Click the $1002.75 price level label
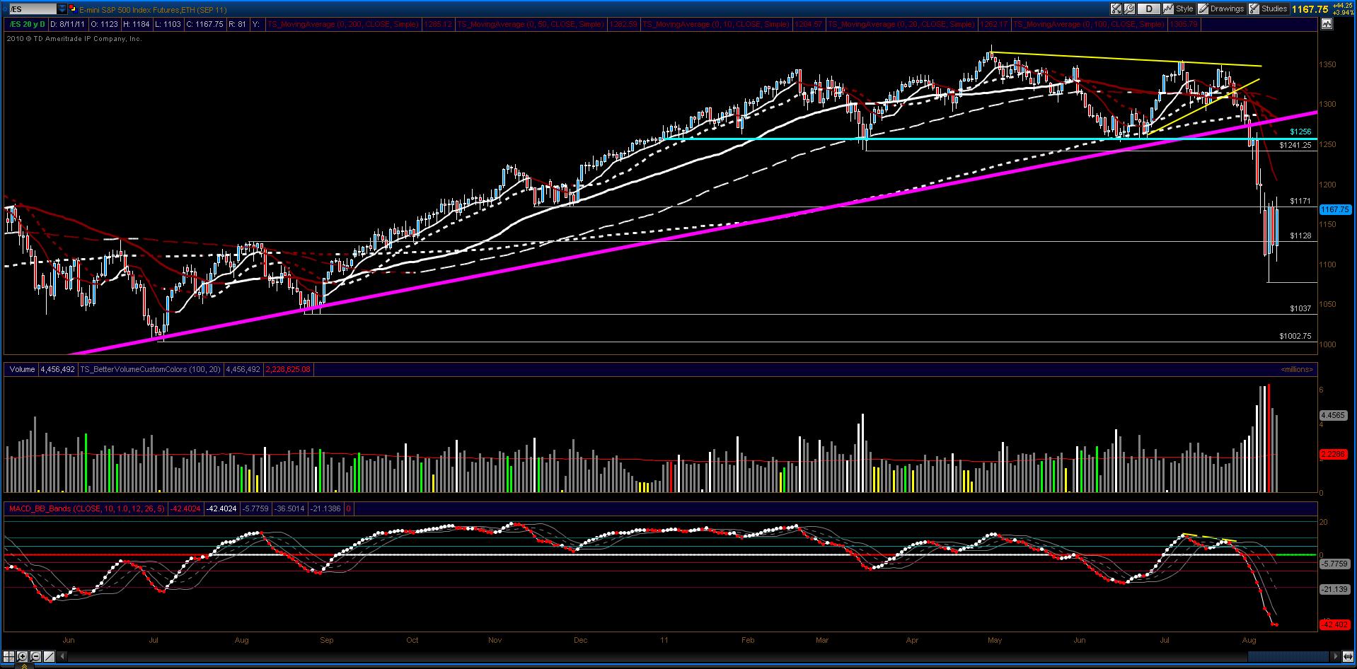Viewport: 1357px width, 669px height. (x=1295, y=336)
